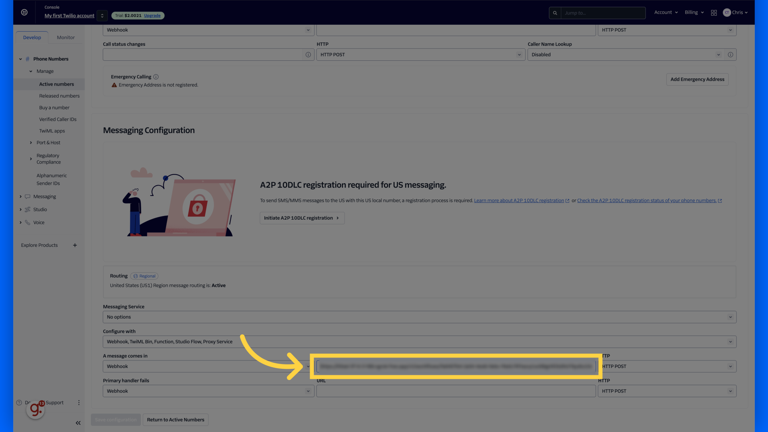Open Primary handler fails Webhook dropdown

208,392
